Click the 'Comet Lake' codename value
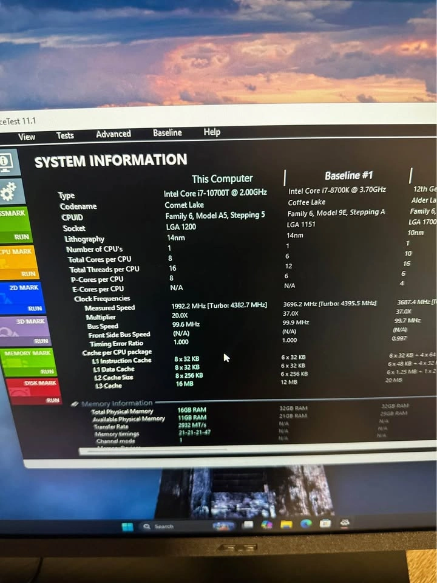437x583 pixels. tap(185, 205)
